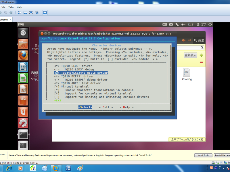
Task: Open Ubuntu Software Center bag icon
Action: pyautogui.click(x=23, y=100)
